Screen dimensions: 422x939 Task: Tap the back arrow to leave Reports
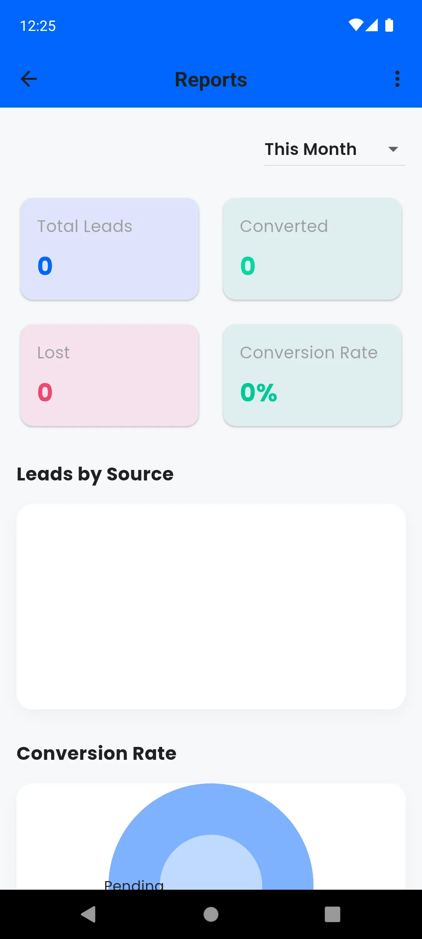29,79
